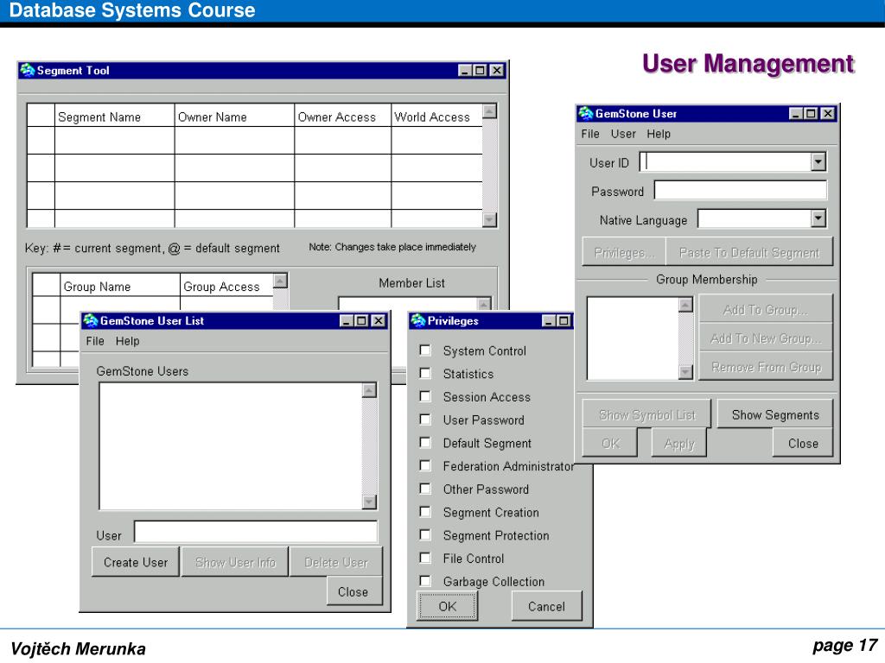
Task: Toggle the User Password checkbox
Action: point(425,420)
